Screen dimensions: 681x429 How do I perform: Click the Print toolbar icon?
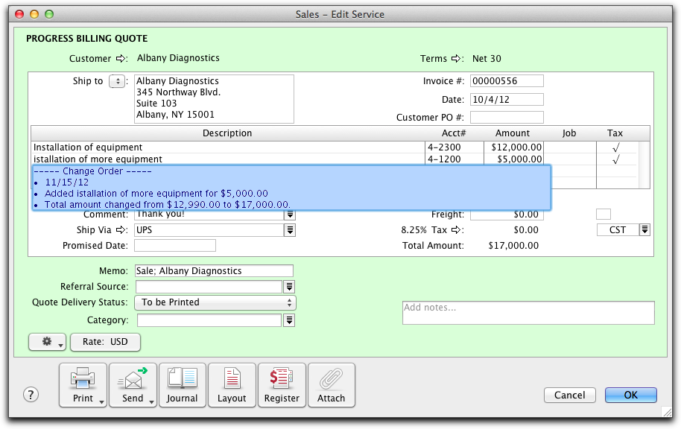[83, 384]
